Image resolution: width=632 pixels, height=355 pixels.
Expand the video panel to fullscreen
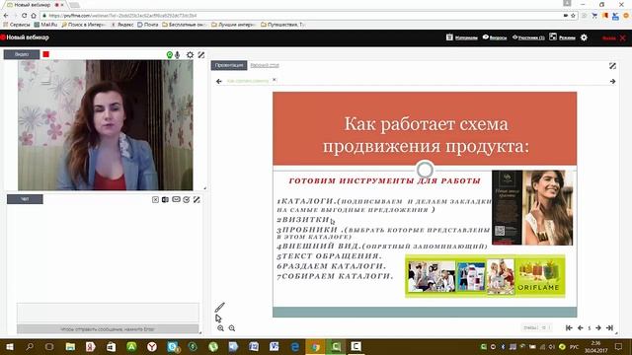click(201, 55)
